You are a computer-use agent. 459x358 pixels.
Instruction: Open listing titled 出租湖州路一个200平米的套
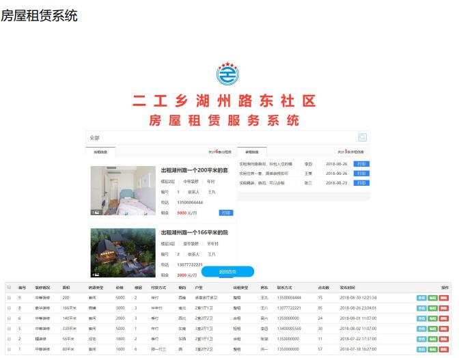(x=195, y=170)
